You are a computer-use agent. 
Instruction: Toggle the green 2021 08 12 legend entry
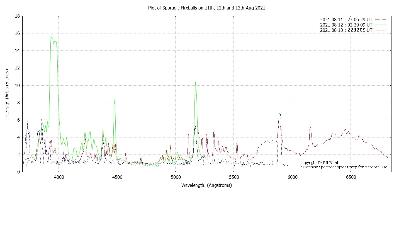[x=346, y=25]
